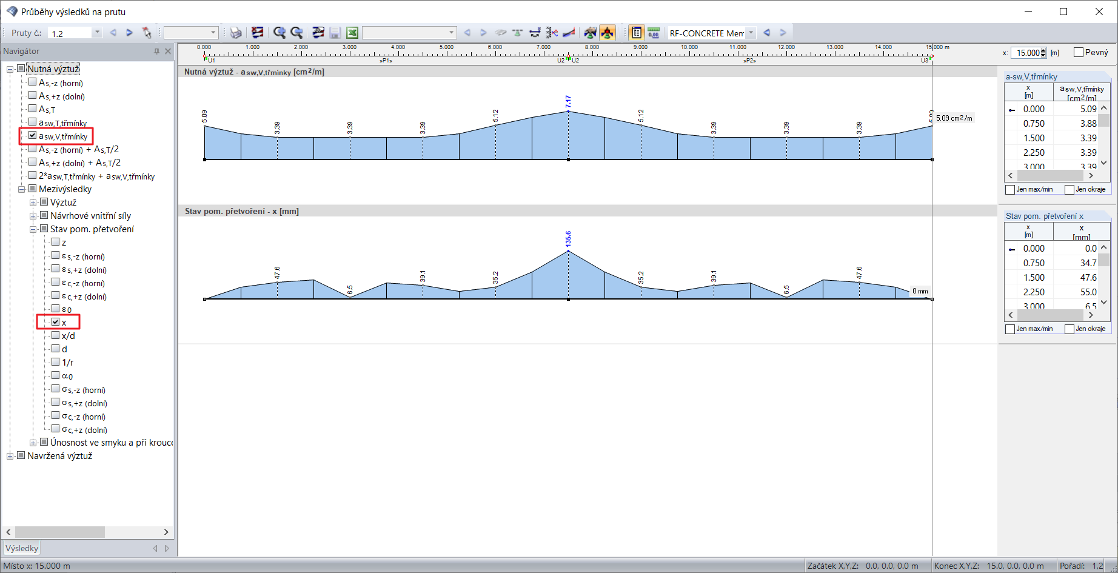The width and height of the screenshot is (1118, 573).
Task: Click the 7.000 mark on the ruler
Action: (543, 47)
